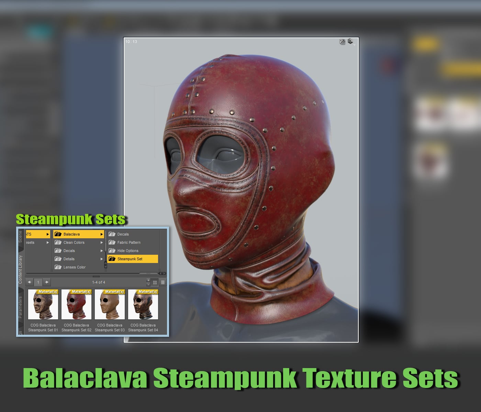Click the Hide Options folder icon
Image resolution: width=481 pixels, height=412 pixels.
pos(112,251)
